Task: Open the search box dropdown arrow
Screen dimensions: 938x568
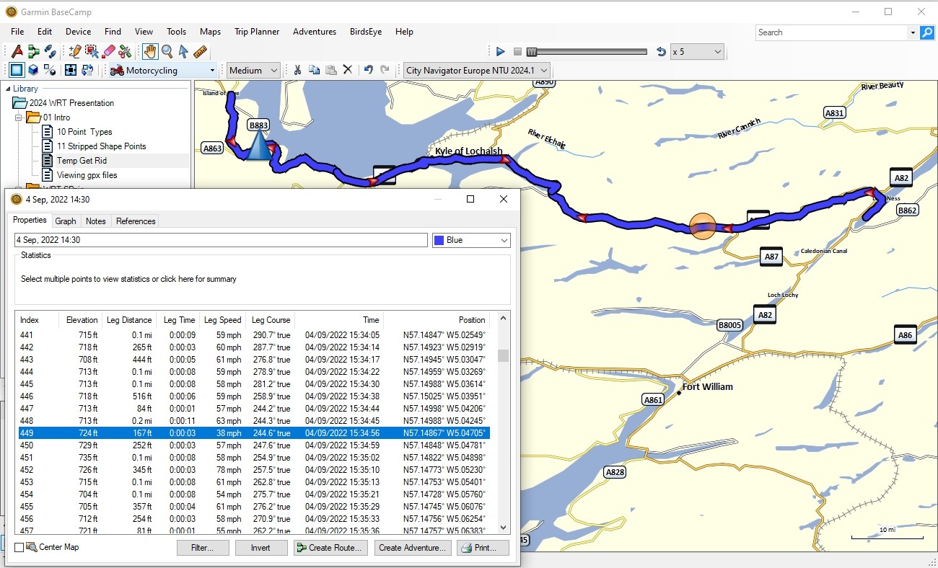Action: click(913, 32)
